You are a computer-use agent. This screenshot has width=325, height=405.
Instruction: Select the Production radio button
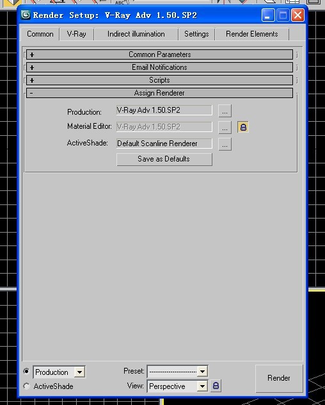(x=26, y=371)
